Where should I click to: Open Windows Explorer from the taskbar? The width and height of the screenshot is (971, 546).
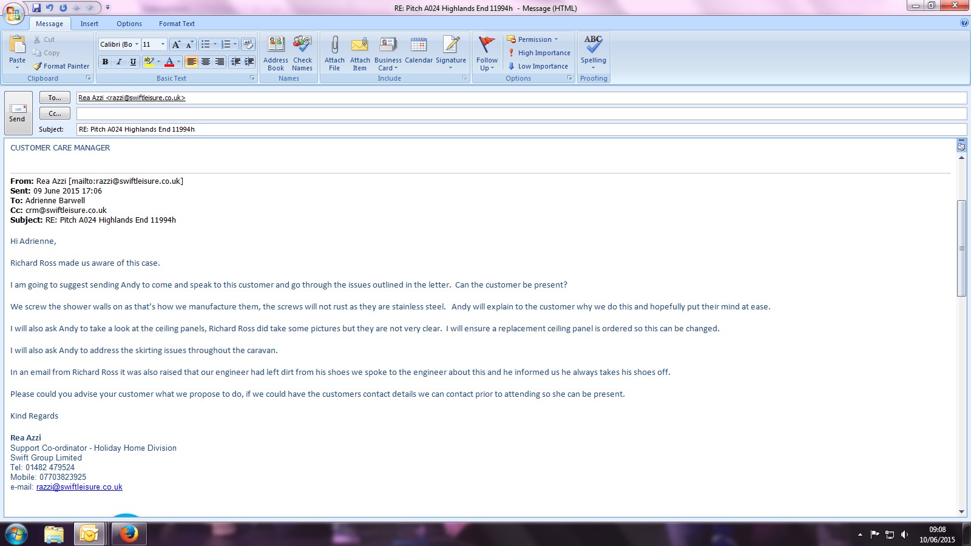point(54,534)
